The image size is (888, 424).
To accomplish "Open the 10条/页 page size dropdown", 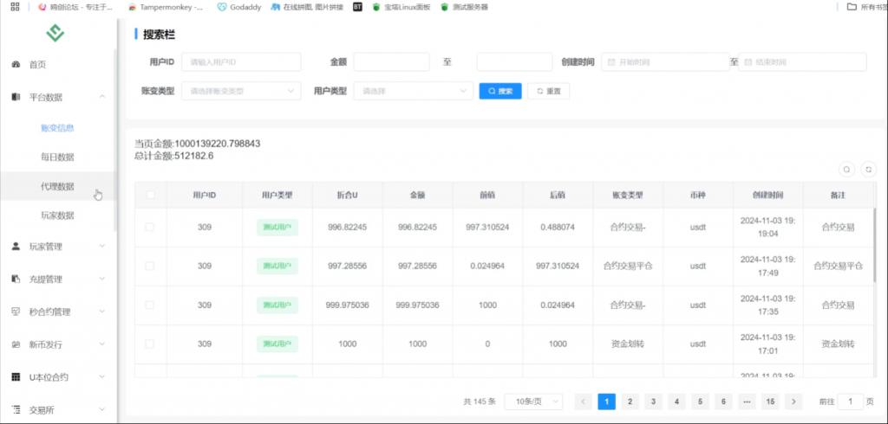I will 533,402.
